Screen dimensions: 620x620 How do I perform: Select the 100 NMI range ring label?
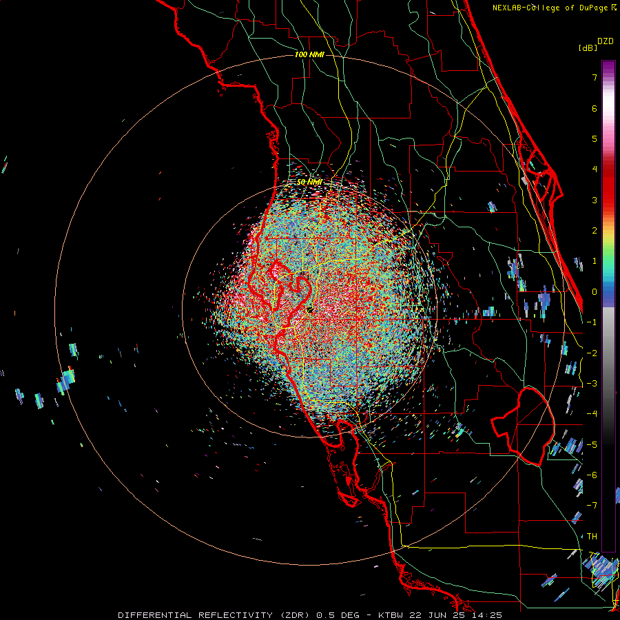pyautogui.click(x=309, y=54)
